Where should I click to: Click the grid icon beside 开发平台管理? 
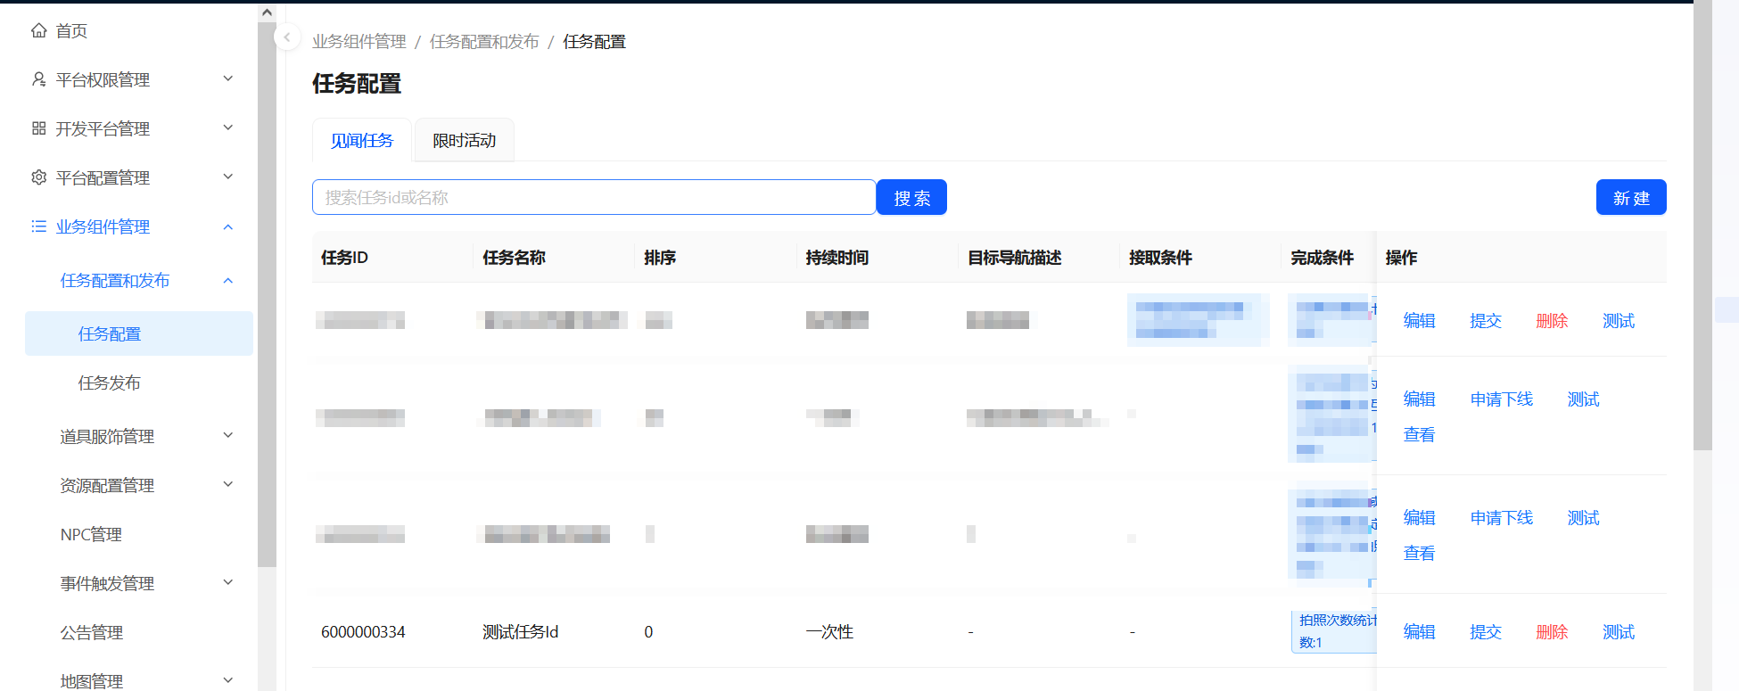[38, 129]
